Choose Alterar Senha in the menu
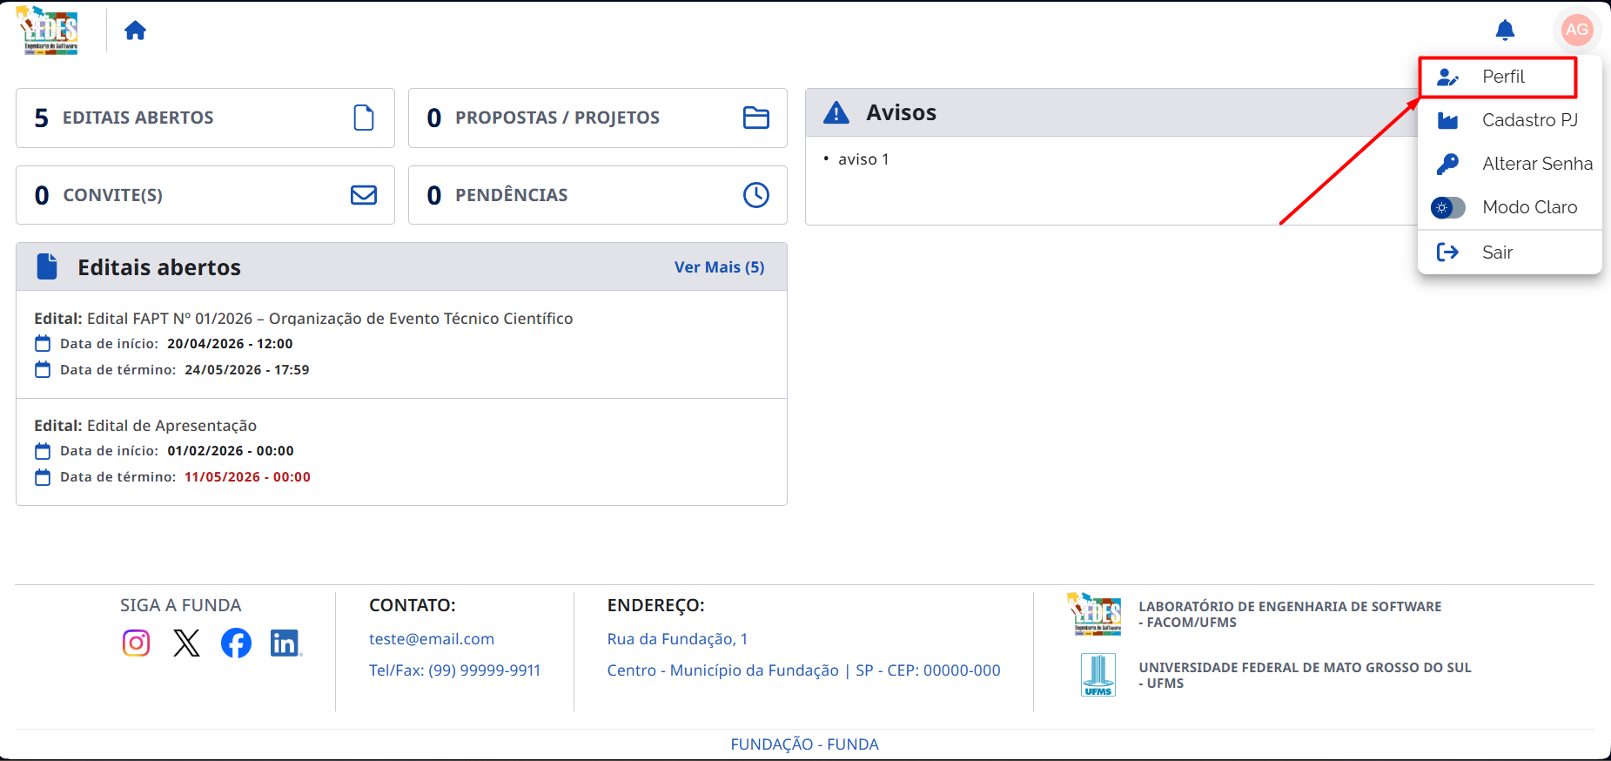The height and width of the screenshot is (761, 1611). coord(1510,164)
